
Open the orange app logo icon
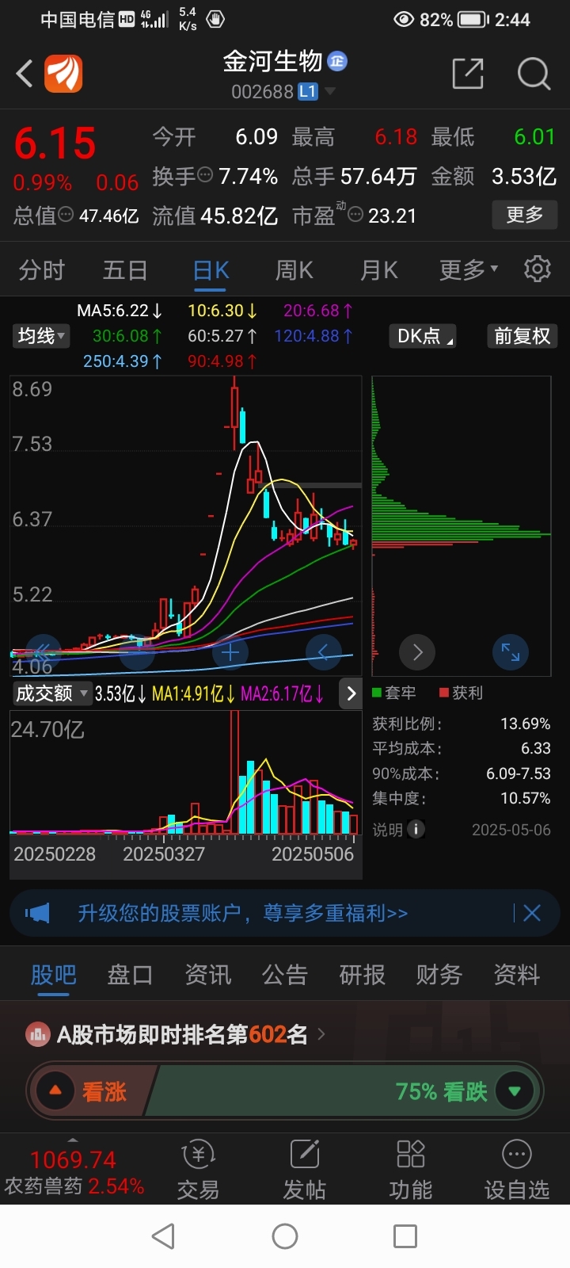pyautogui.click(x=63, y=74)
